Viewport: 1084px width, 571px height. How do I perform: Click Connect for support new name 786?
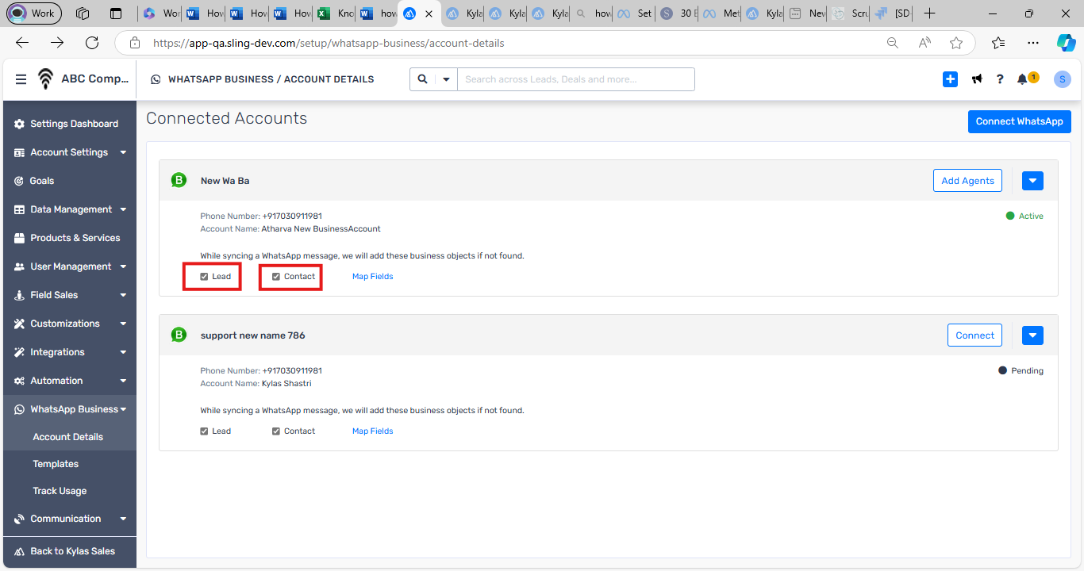pos(974,335)
